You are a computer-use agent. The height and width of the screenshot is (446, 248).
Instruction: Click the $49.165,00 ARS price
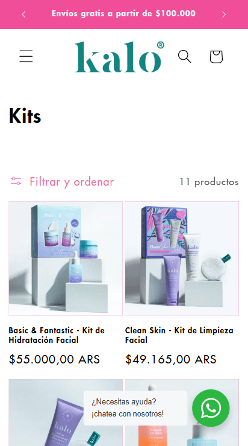pos(171,359)
